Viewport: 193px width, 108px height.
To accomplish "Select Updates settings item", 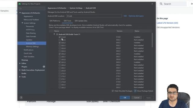I will (x=29, y=40).
